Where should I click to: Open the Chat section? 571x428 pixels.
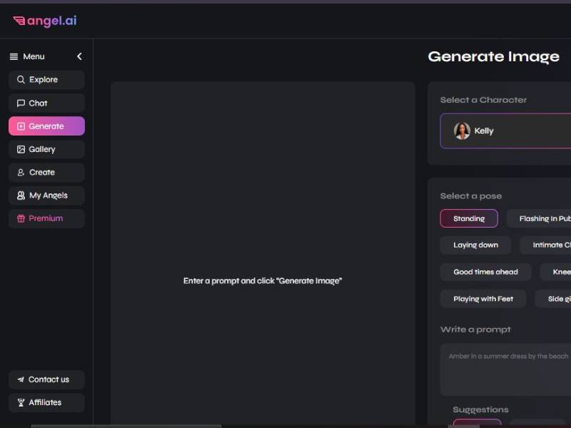46,103
